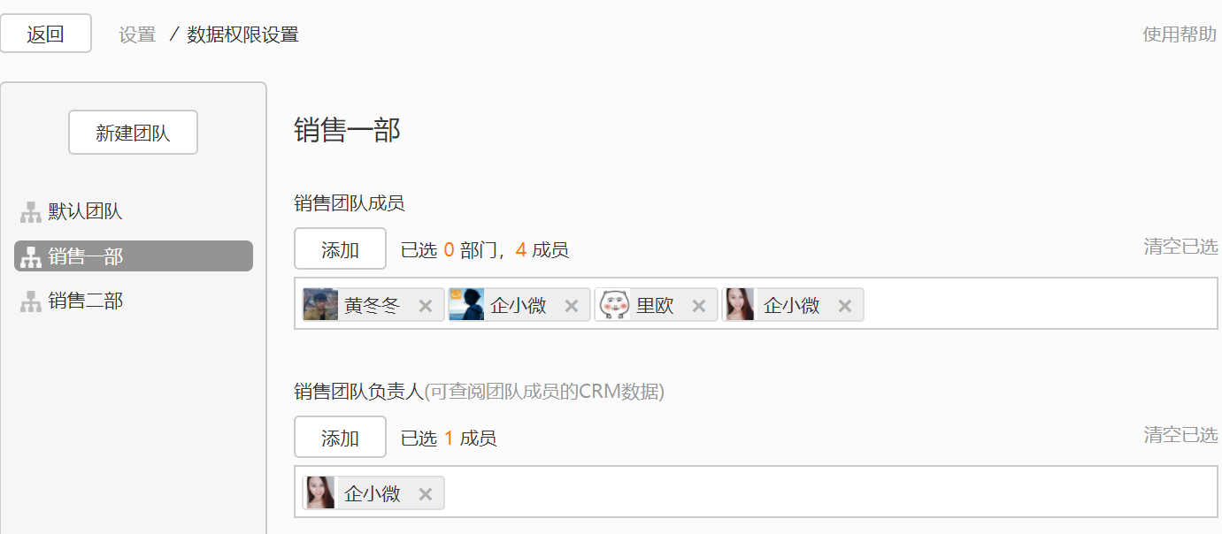This screenshot has width=1222, height=534.
Task: Click 里欧's cartoon avatar
Action: pyautogui.click(x=614, y=305)
